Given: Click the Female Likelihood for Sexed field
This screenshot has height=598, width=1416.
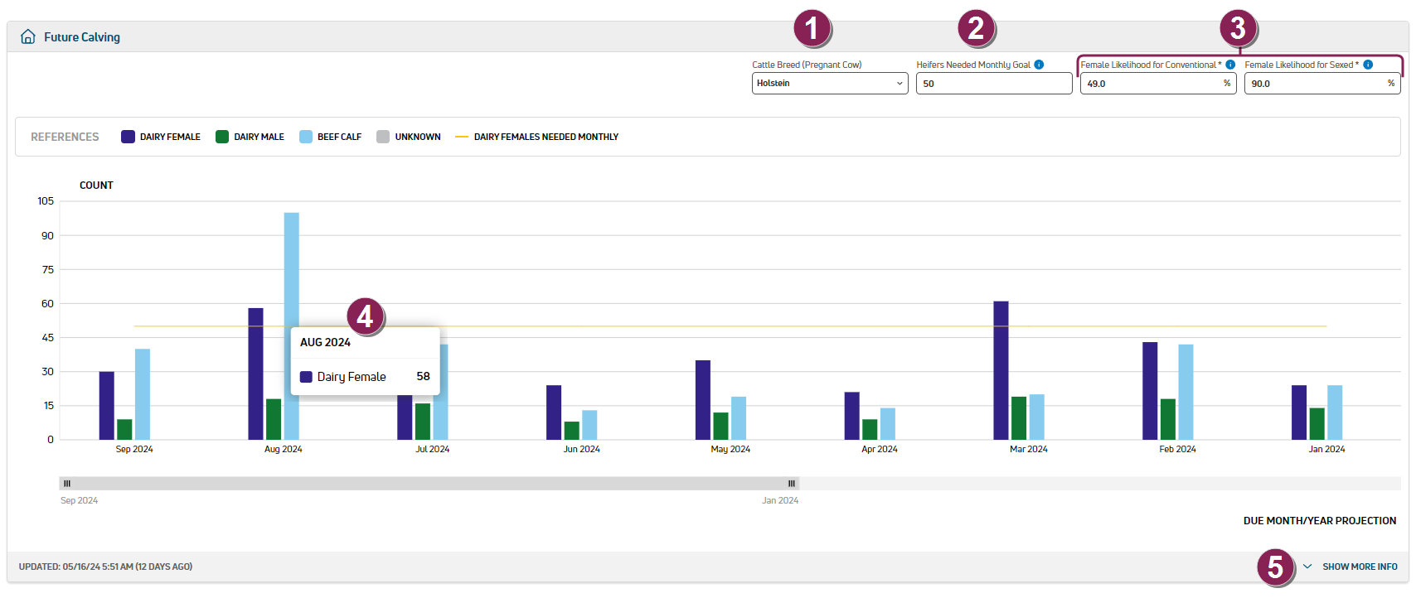Looking at the screenshot, I should click(1317, 84).
